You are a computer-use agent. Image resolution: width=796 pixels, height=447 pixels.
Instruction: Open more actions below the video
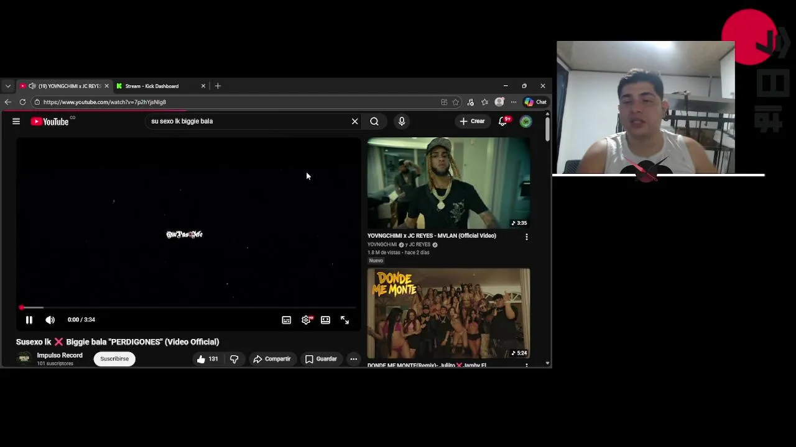coord(353,359)
